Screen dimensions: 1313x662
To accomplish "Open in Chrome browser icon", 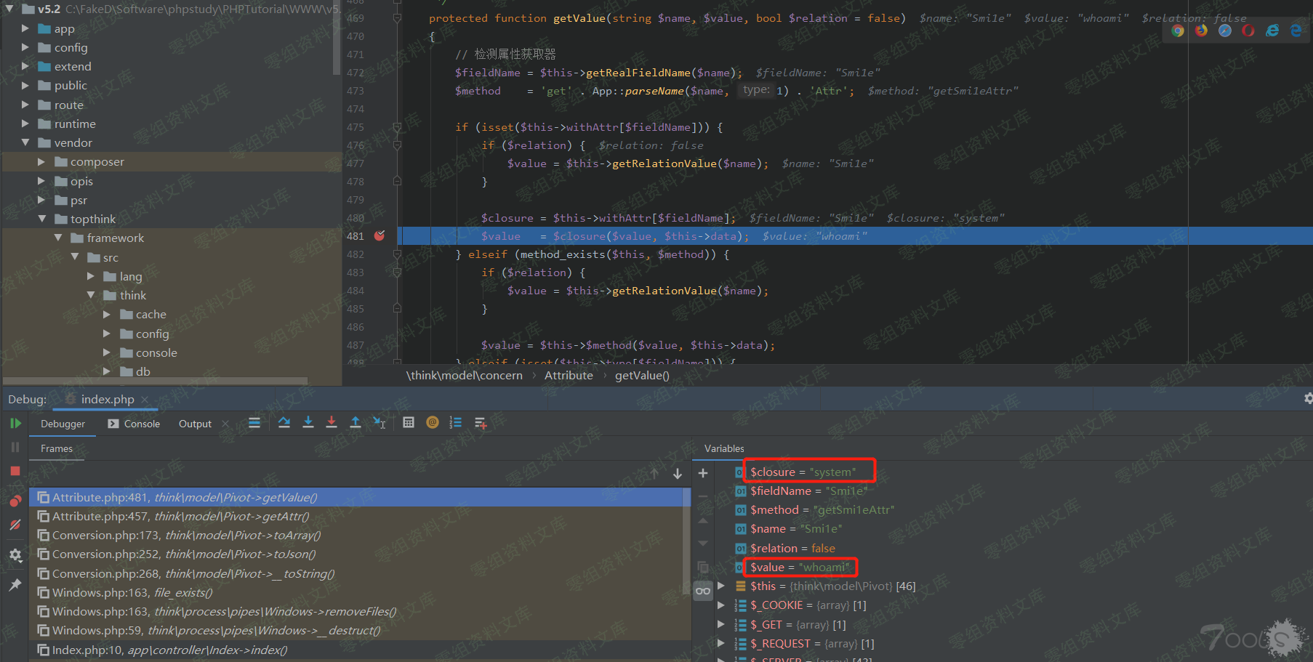I will (x=1178, y=31).
